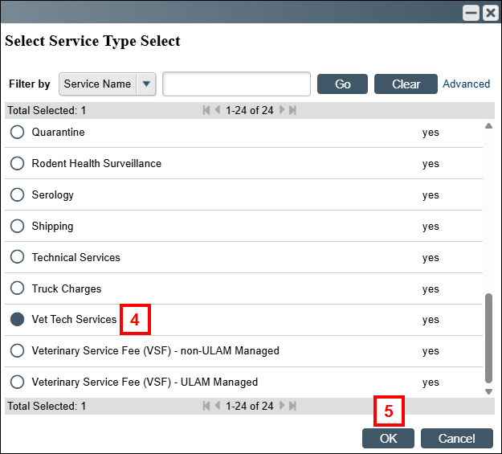The width and height of the screenshot is (502, 454).
Task: Open the Service Name filter dropdown
Action: tap(108, 84)
